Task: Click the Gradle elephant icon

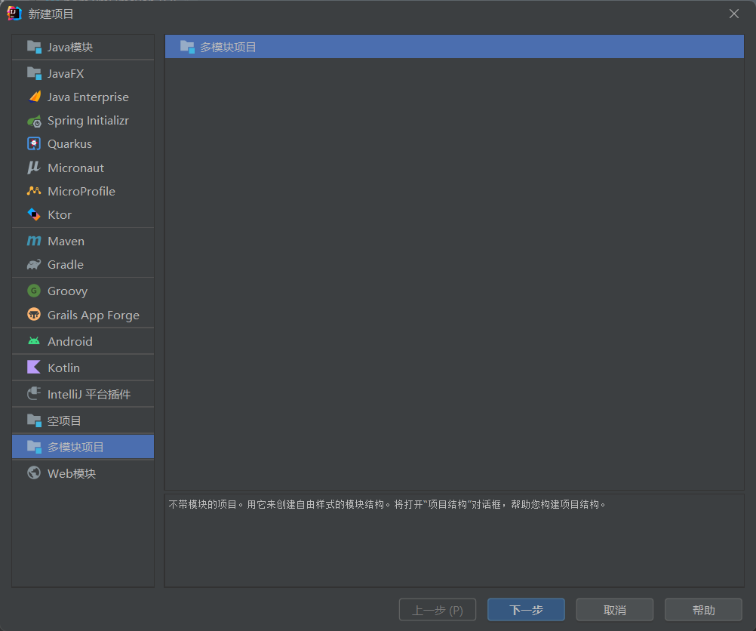Action: tap(34, 264)
